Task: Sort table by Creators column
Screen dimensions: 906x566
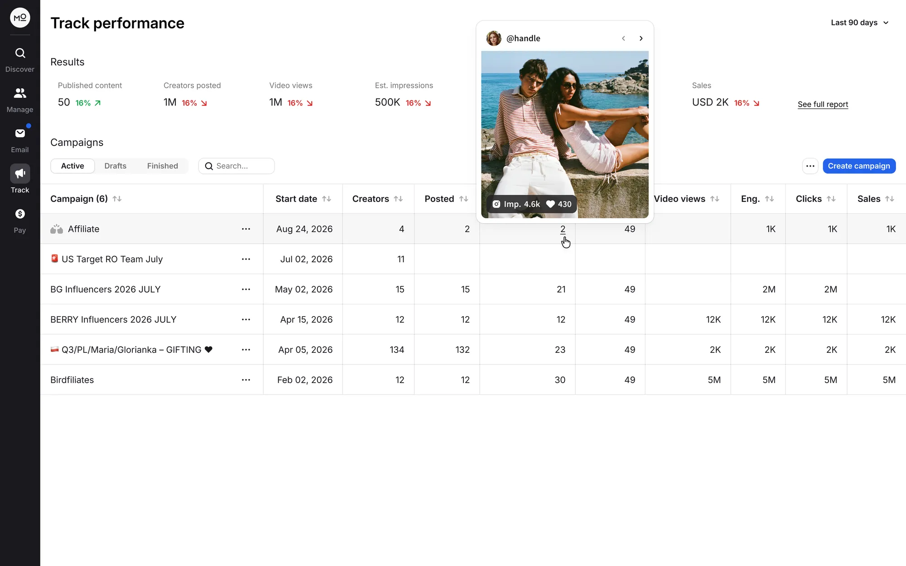Action: (398, 199)
